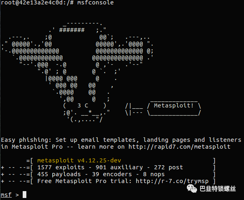244x200 pixels.
Task: Click the metasploit v4.12.25-dev version text
Action: (x=79, y=160)
